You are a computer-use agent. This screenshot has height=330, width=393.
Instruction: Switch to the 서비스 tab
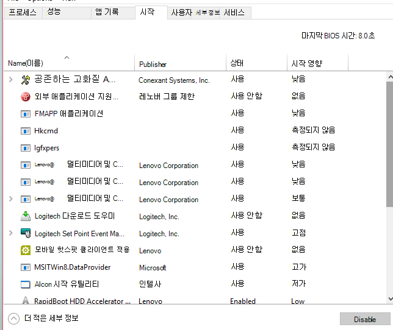[234, 13]
